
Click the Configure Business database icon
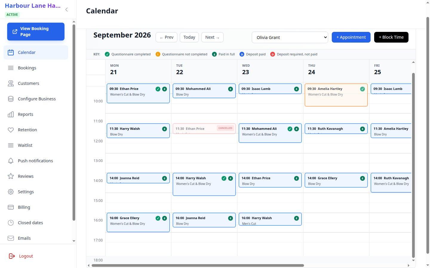pos(11,99)
